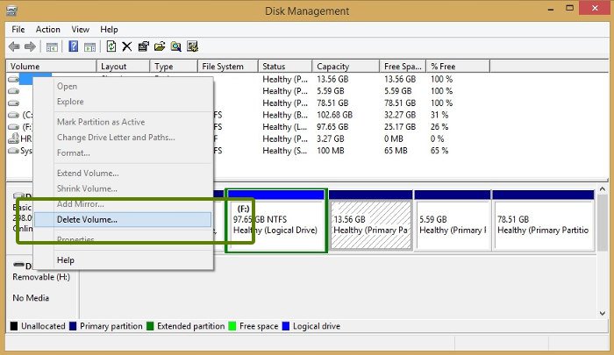The image size is (614, 355).
Task: Click the drive icon of the (C:) volume row
Action: click(13, 115)
